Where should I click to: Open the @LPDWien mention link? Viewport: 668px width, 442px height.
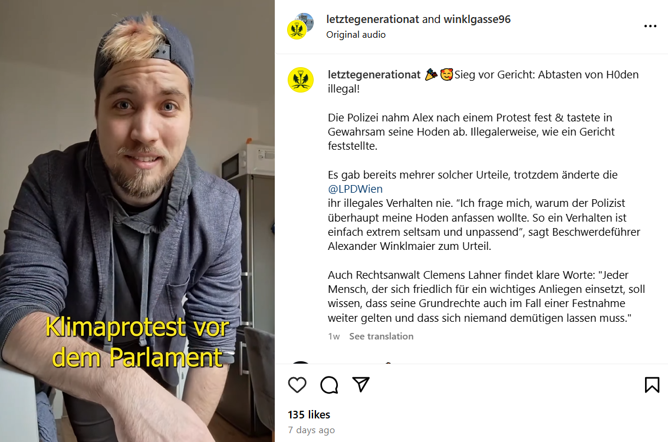pos(355,189)
